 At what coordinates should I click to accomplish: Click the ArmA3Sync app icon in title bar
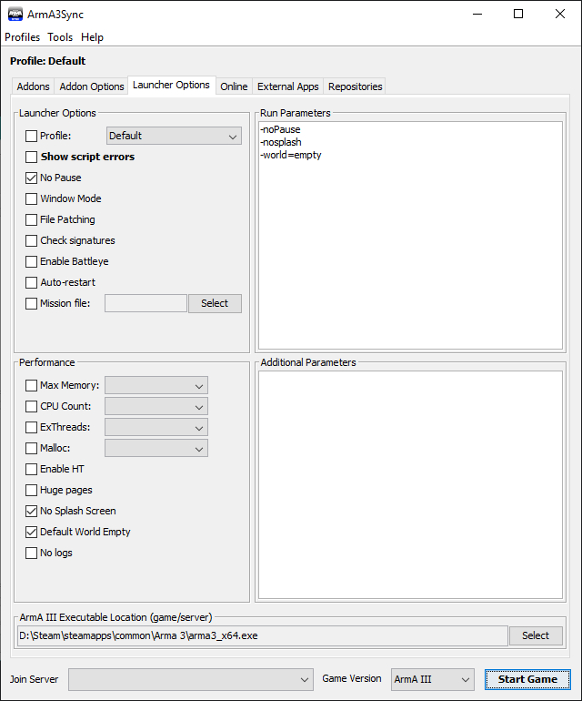(15, 15)
